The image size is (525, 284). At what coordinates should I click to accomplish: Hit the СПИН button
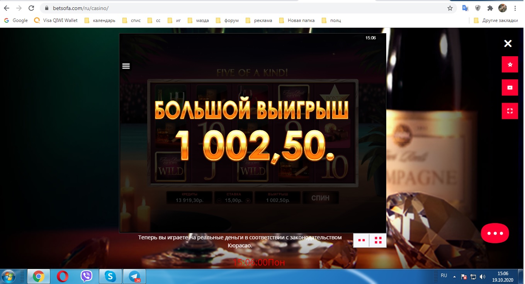(x=321, y=198)
